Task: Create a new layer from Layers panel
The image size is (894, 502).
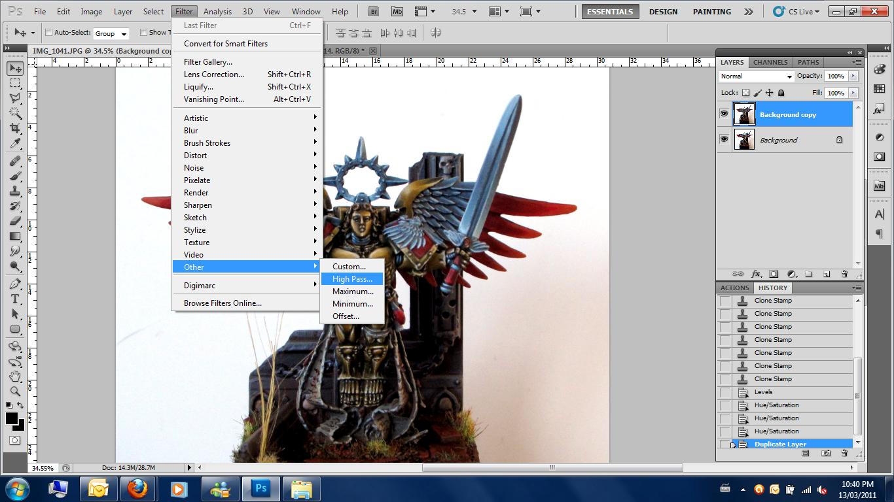Action: coord(827,274)
